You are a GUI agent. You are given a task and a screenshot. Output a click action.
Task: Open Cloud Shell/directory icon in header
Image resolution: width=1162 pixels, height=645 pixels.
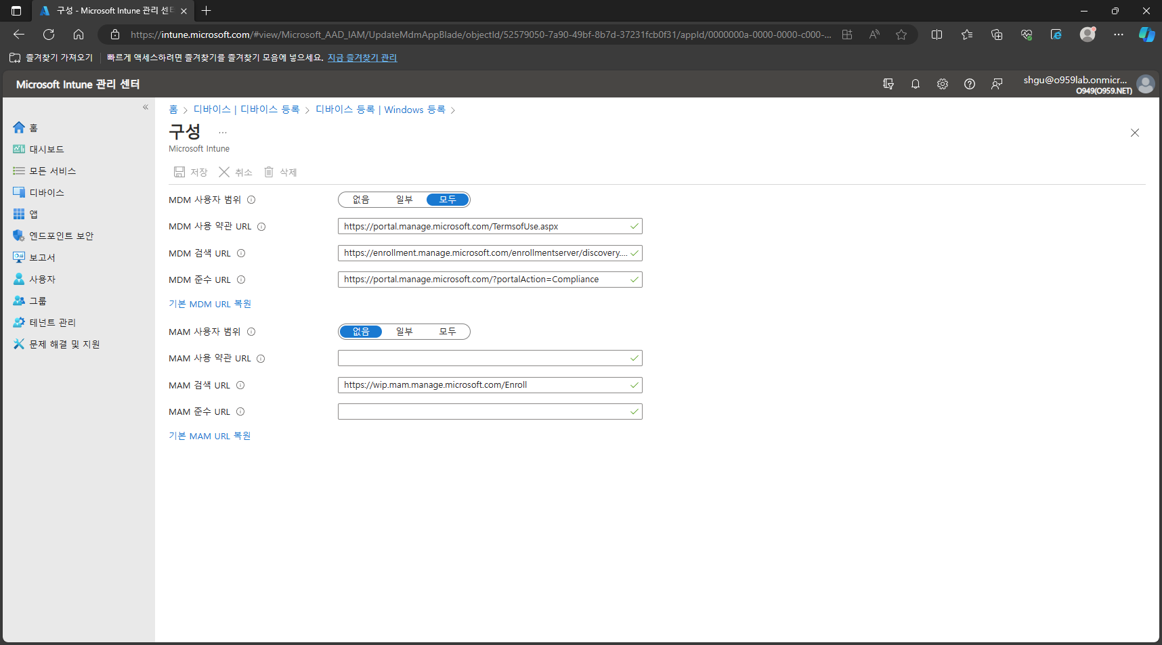point(888,84)
